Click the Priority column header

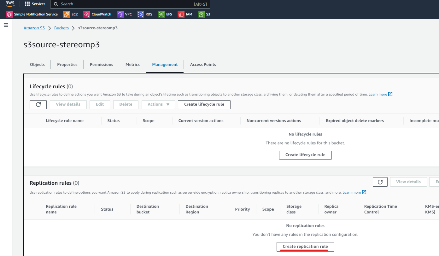tap(243, 209)
